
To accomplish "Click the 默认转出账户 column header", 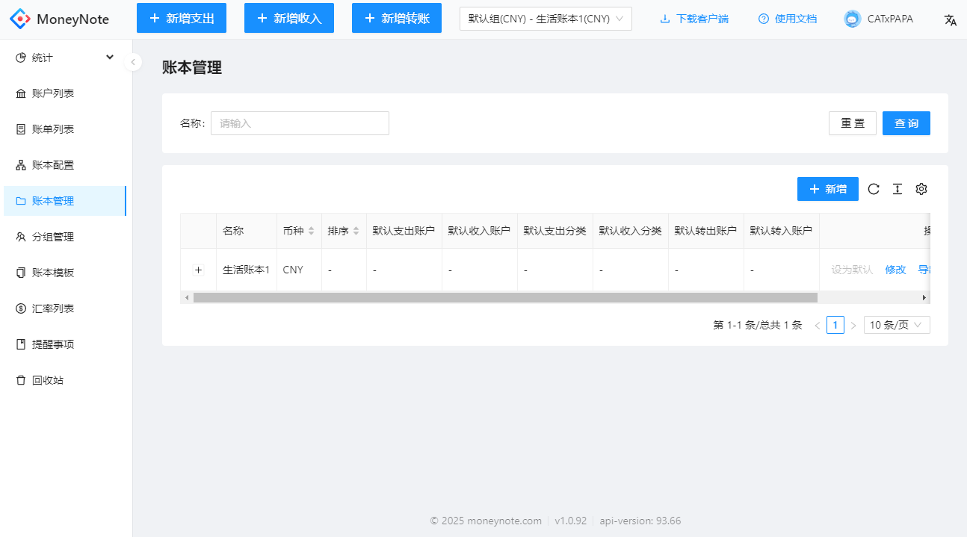I will (x=706, y=231).
